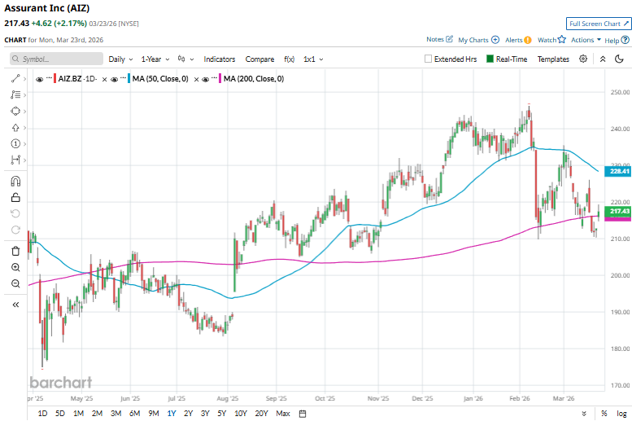Click the lock drawings icon
632x421 pixels.
coord(15,197)
